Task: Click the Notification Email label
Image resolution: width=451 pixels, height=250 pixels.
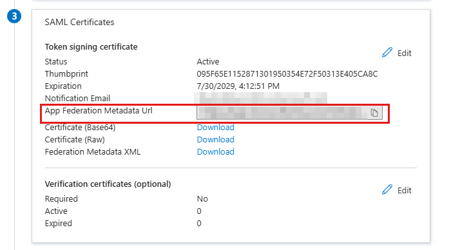Action: click(x=77, y=99)
